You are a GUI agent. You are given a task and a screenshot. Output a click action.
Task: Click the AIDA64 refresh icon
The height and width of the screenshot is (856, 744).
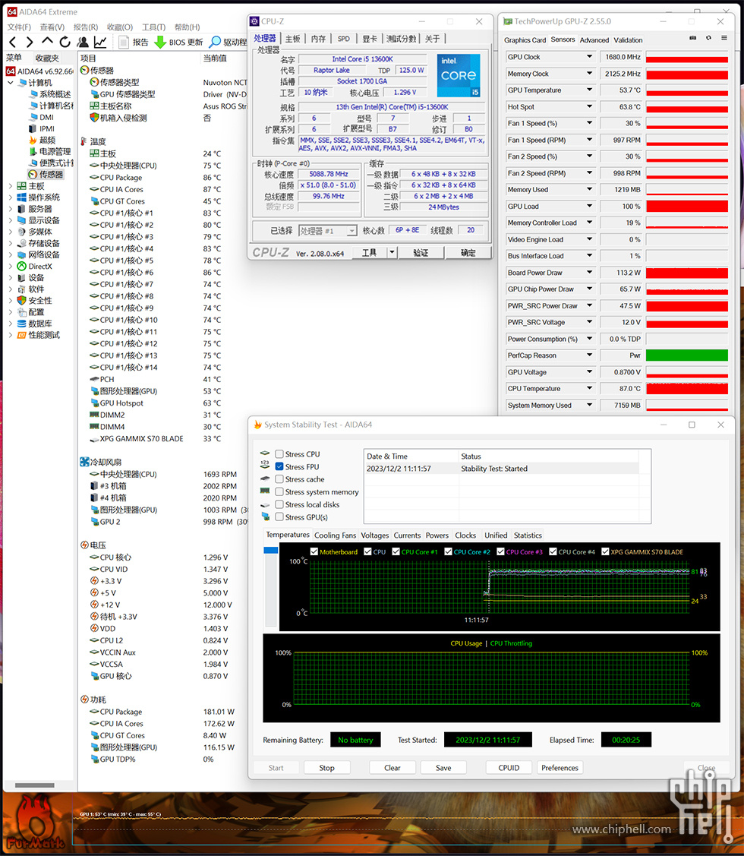click(65, 42)
